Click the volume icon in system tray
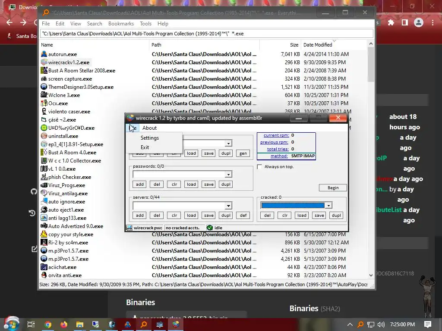The image size is (442, 331). pyautogui.click(x=381, y=325)
